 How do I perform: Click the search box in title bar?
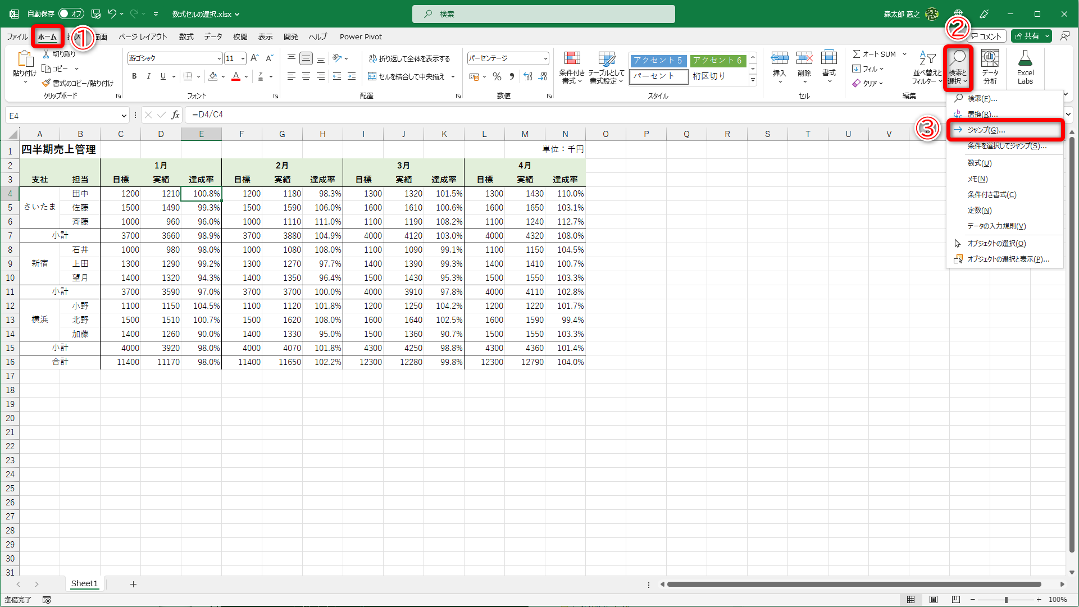pos(543,14)
